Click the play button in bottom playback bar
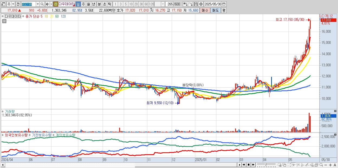The image size is (338, 168). click(239, 165)
